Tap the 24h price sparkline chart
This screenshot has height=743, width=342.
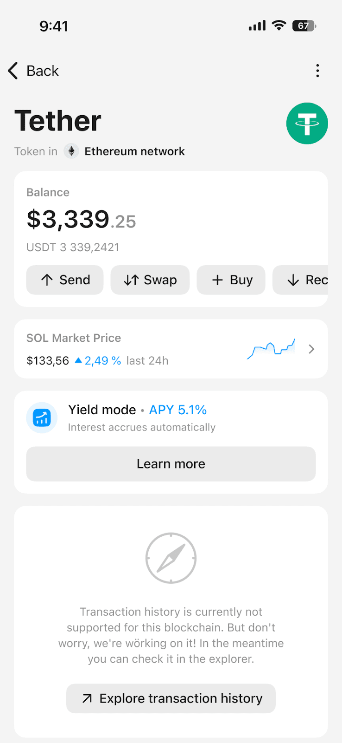tap(271, 349)
